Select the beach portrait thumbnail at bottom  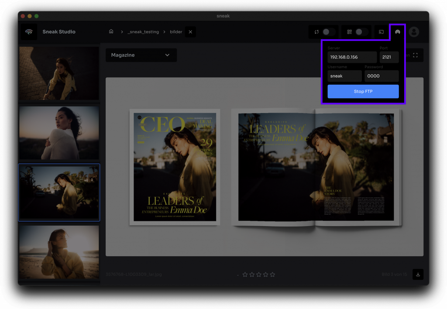[59, 252]
